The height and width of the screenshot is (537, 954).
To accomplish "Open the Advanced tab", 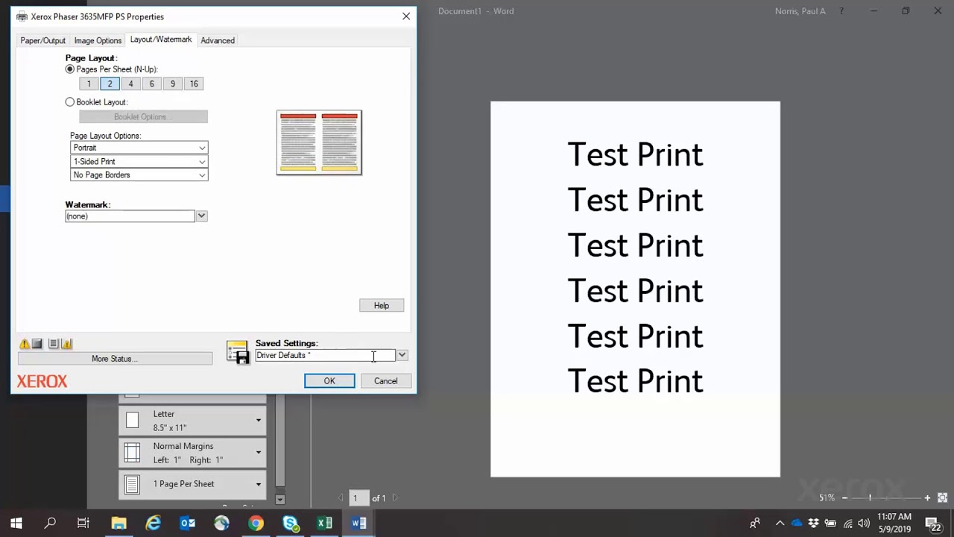I will 218,40.
